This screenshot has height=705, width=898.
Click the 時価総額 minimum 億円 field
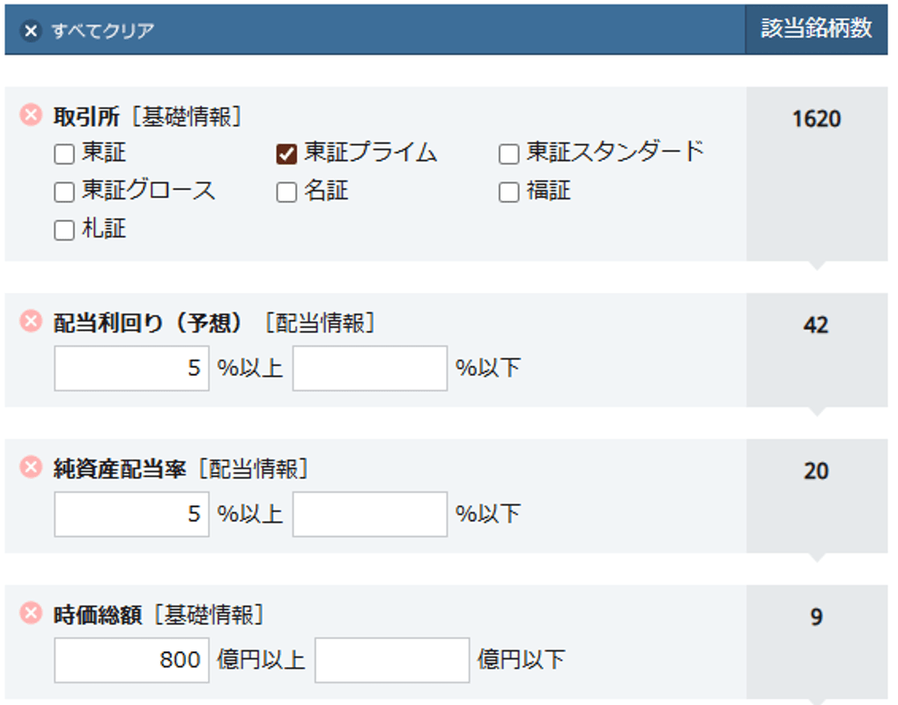[131, 660]
